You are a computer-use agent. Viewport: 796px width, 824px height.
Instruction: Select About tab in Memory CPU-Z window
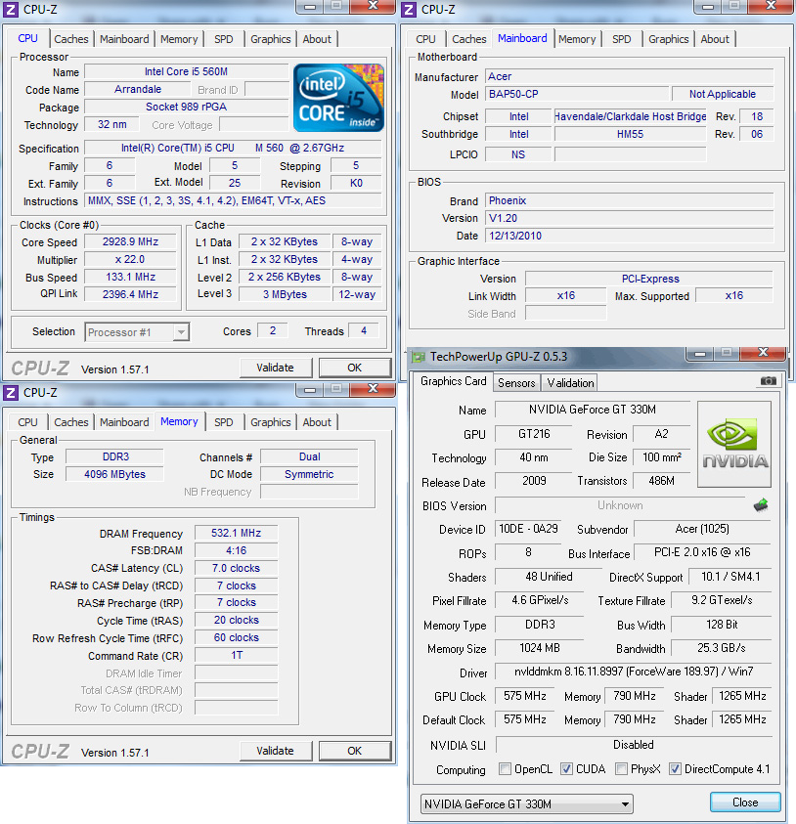[317, 422]
